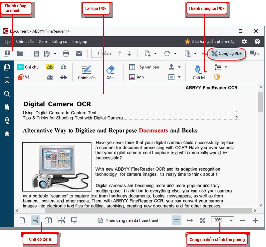Click the page number field showing 1
The width and height of the screenshot is (266, 247).
97,54
